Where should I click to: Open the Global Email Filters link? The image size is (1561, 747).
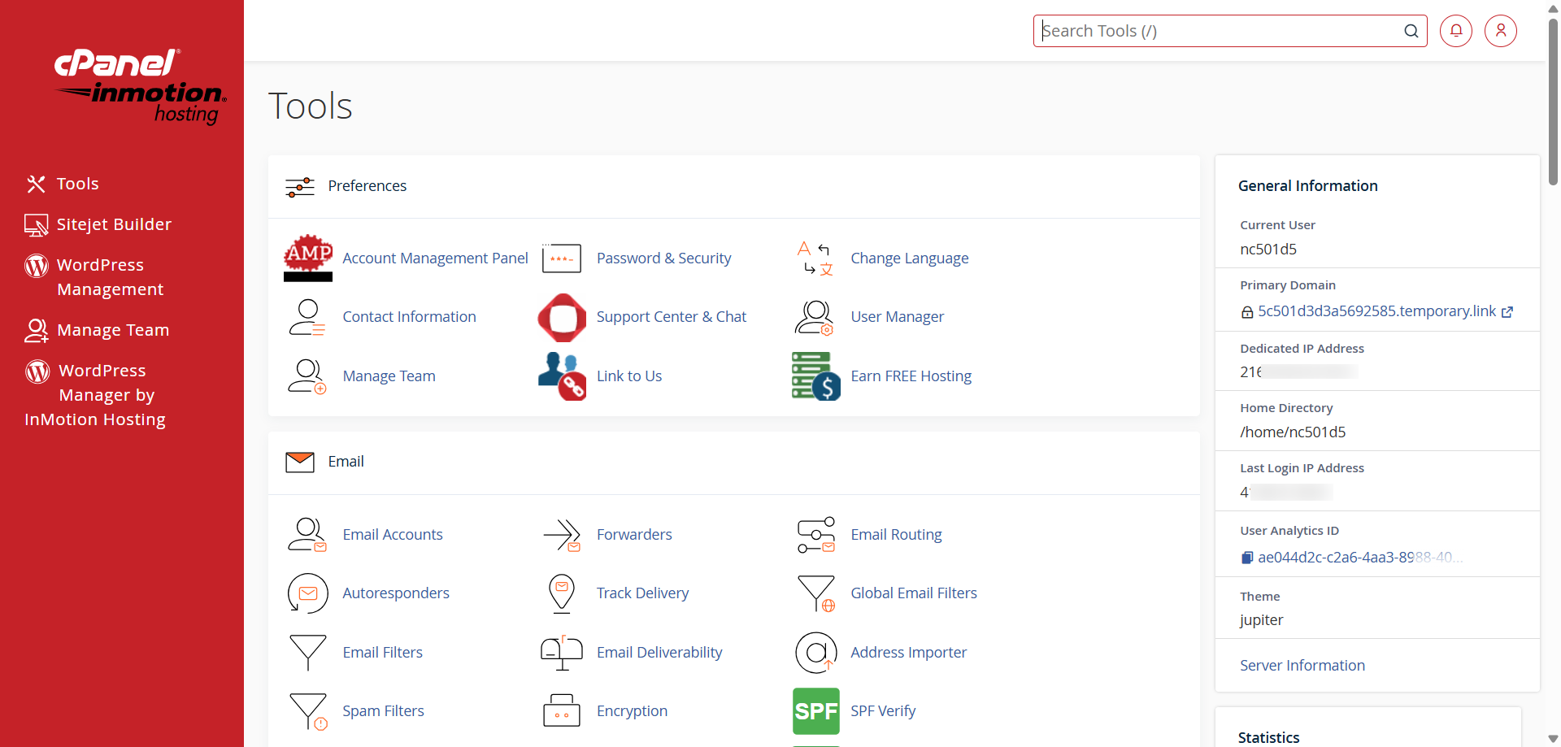[913, 593]
